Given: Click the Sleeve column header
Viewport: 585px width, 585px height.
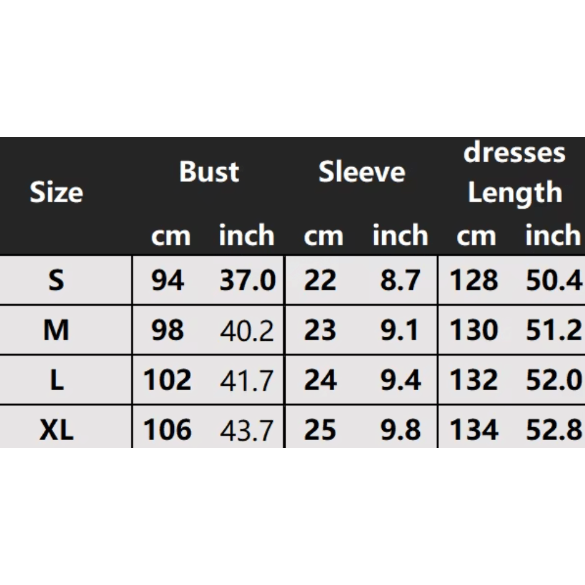Looking at the screenshot, I should 362,172.
